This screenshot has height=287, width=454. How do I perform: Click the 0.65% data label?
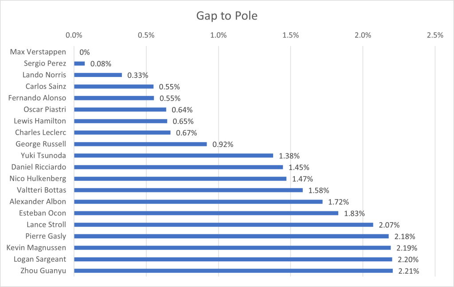point(183,121)
